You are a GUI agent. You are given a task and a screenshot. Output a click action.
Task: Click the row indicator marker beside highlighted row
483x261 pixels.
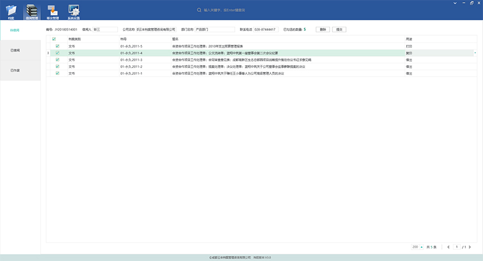coord(48,53)
